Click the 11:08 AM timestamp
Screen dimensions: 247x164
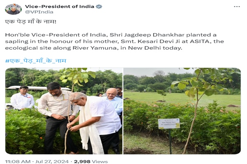tap(18, 162)
